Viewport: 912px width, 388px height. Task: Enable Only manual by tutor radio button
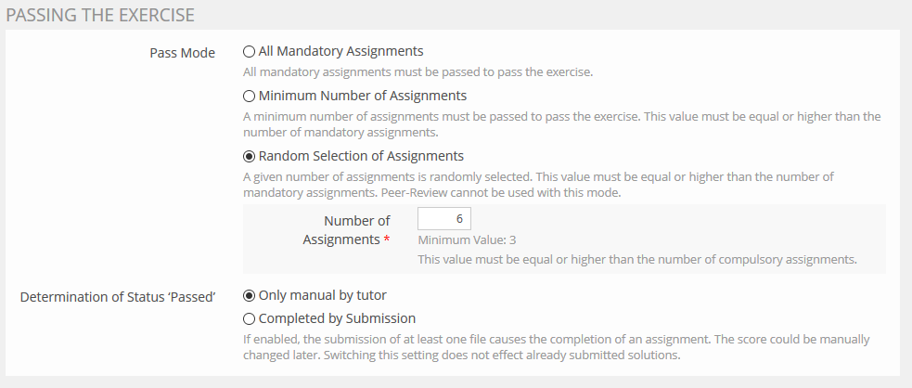249,295
